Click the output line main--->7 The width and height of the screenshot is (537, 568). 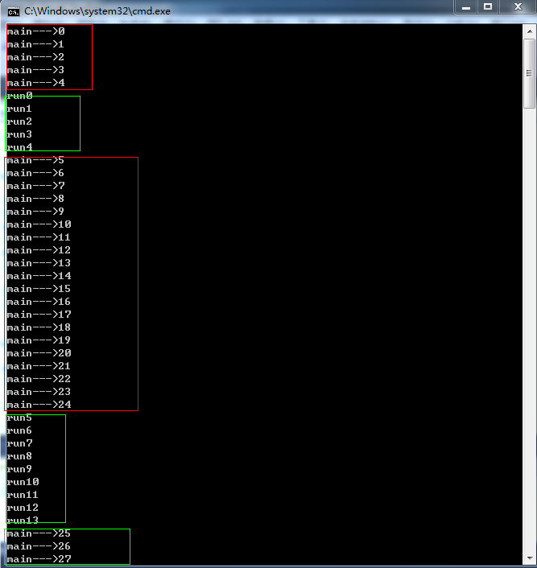point(35,186)
